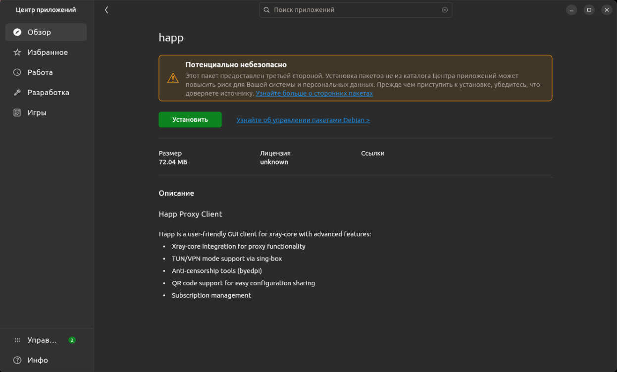Close the Центр приложений window
This screenshot has height=372, width=617.
(607, 10)
